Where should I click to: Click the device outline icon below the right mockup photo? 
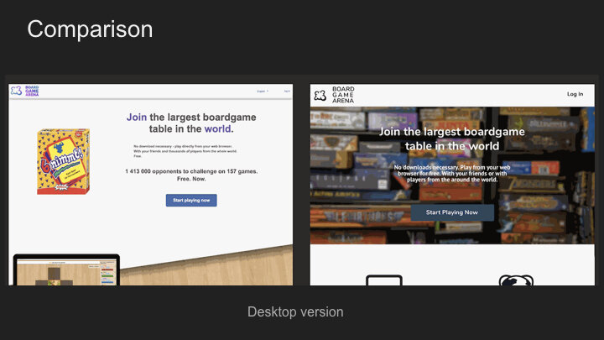(384, 280)
